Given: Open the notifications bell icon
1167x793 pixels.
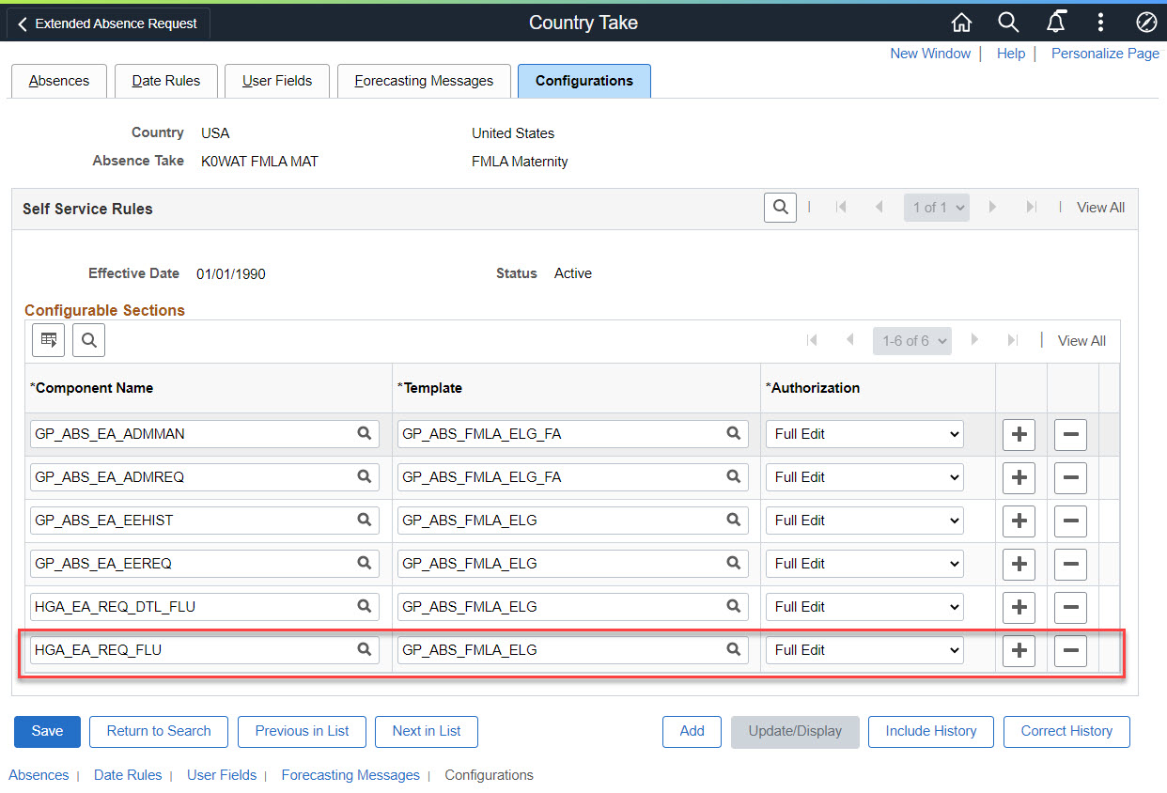Looking at the screenshot, I should [x=1055, y=23].
